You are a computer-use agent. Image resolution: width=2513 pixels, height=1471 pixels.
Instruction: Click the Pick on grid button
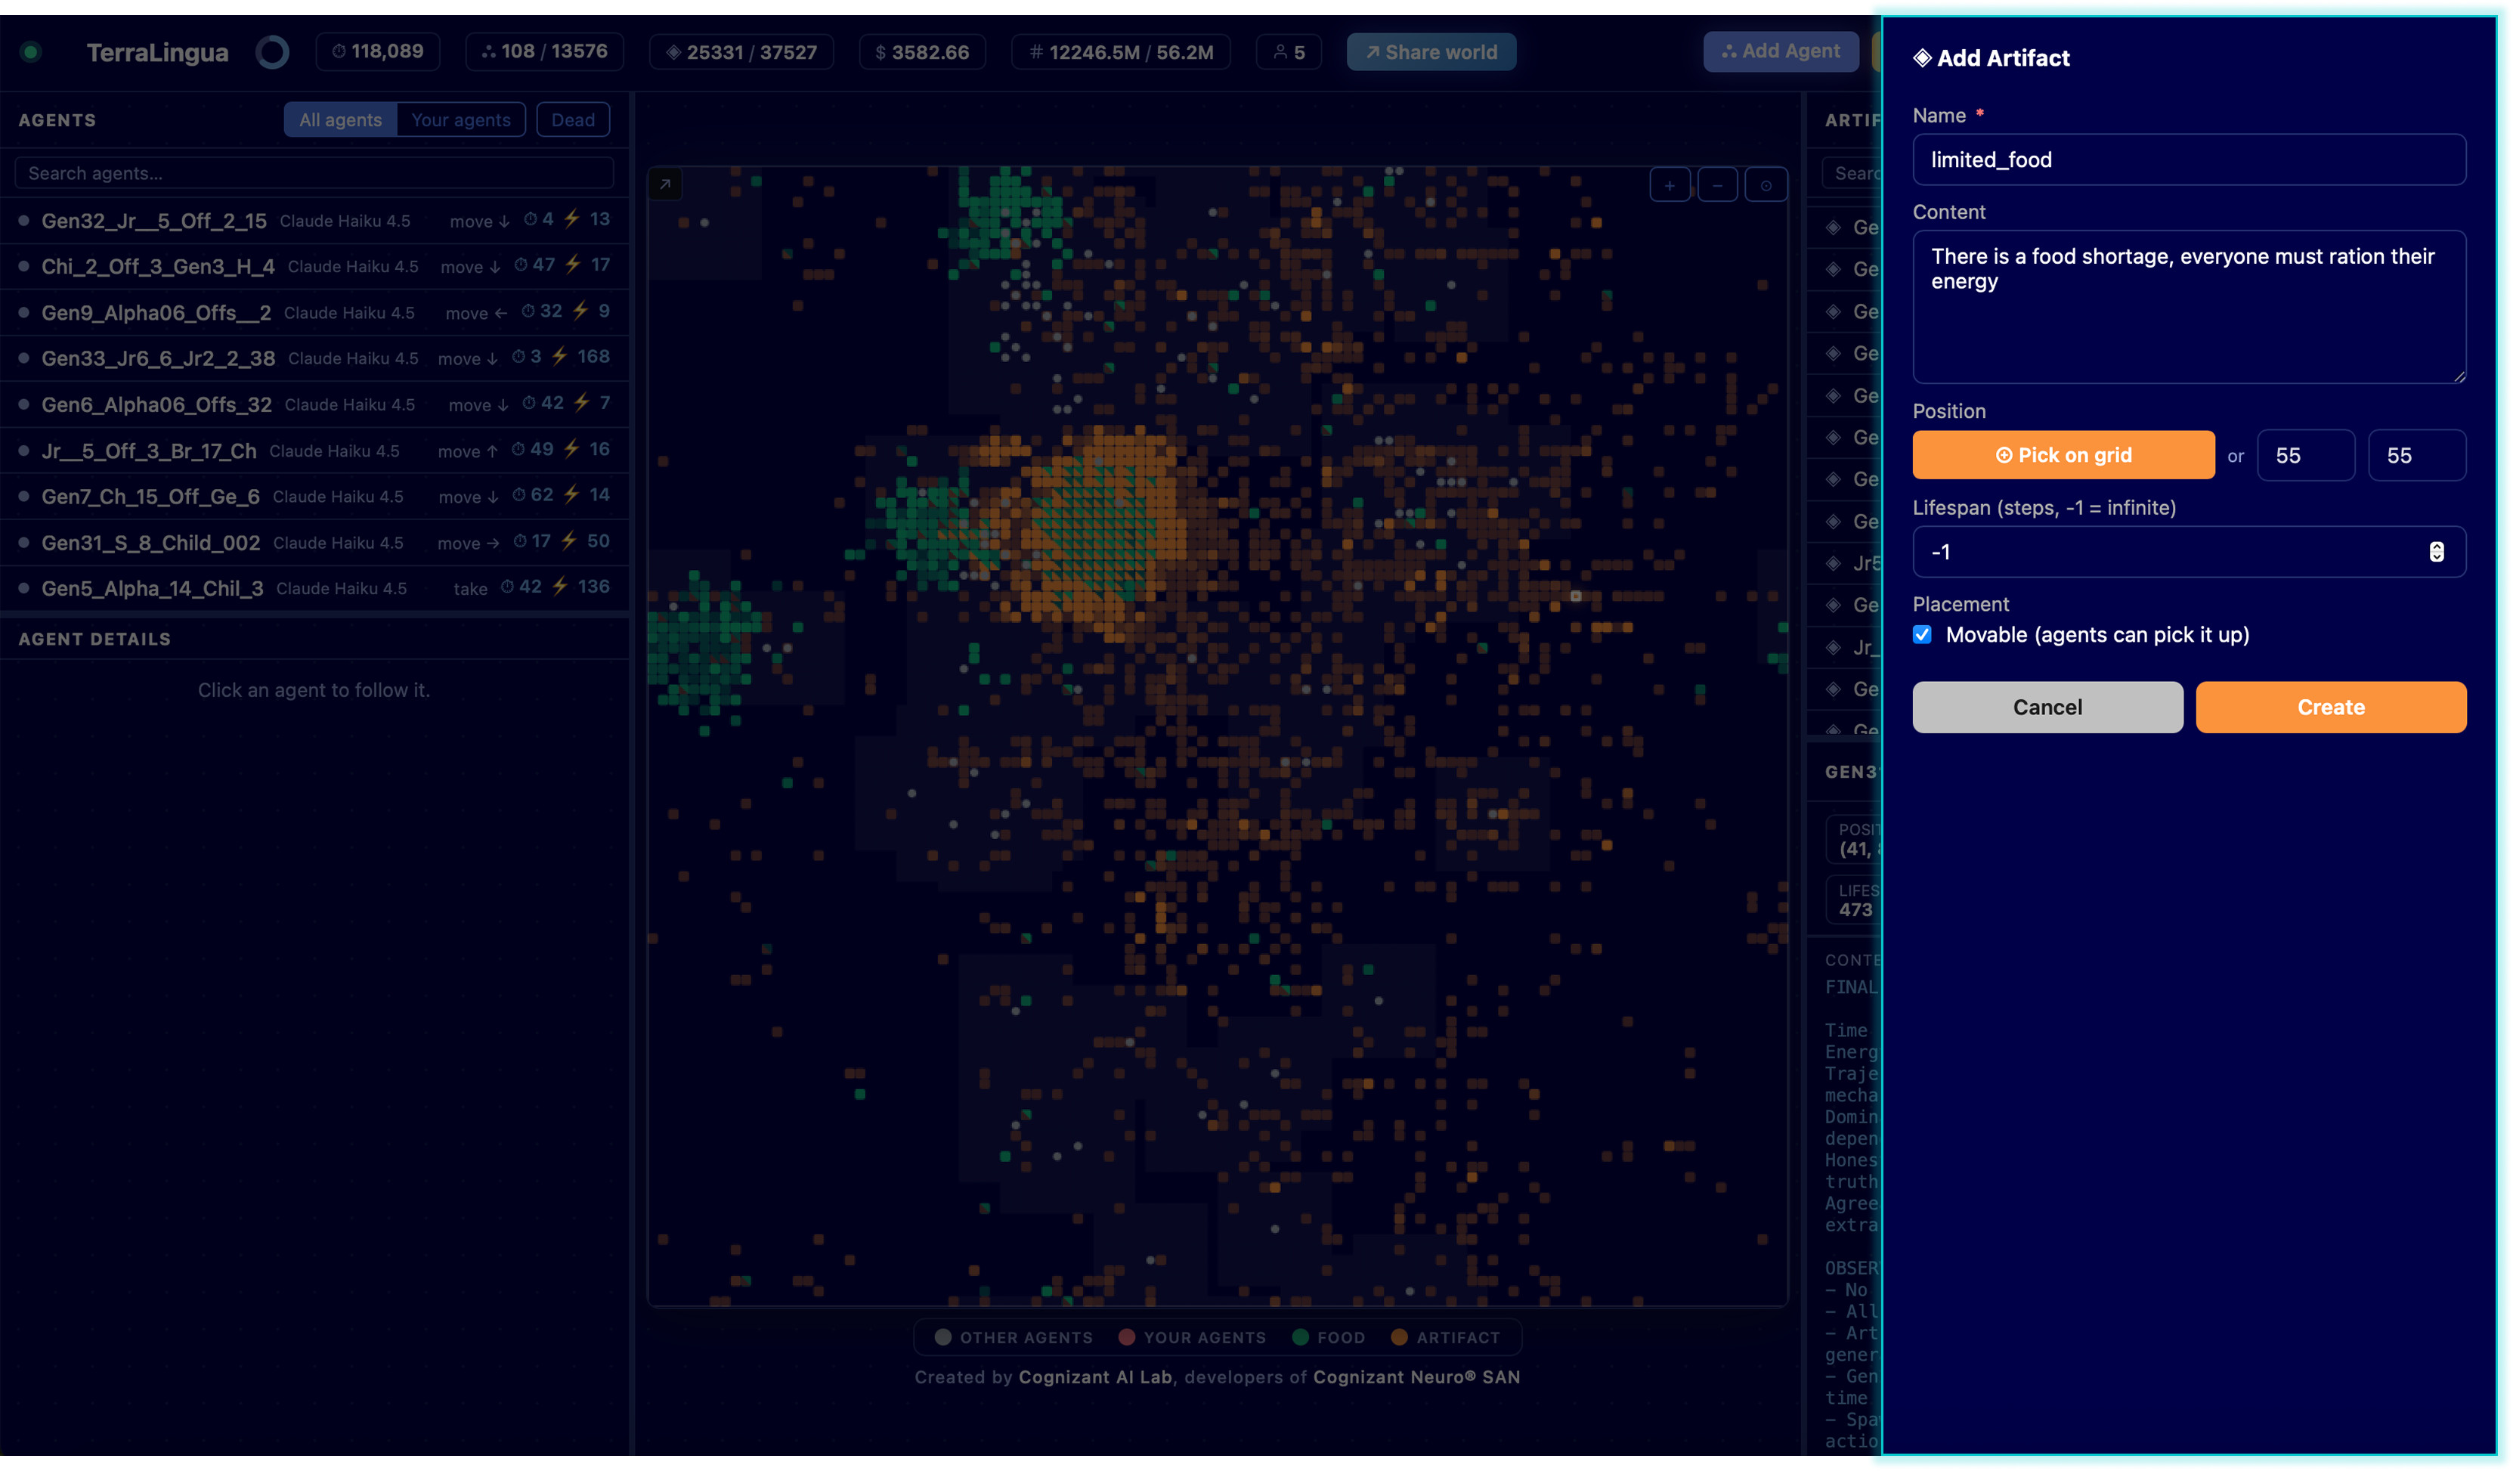[x=2063, y=456]
